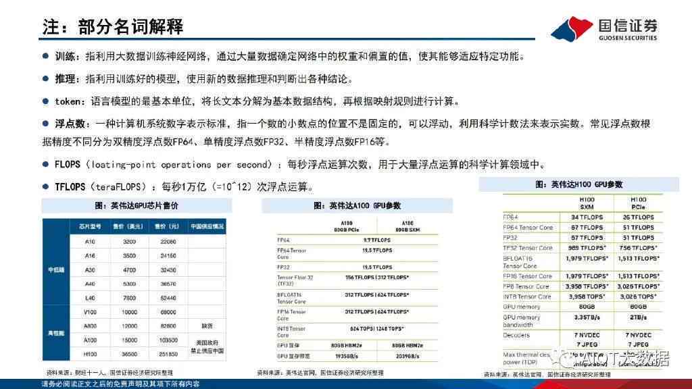Click the 103500 yuan price cell
The image size is (692, 389).
168,340
